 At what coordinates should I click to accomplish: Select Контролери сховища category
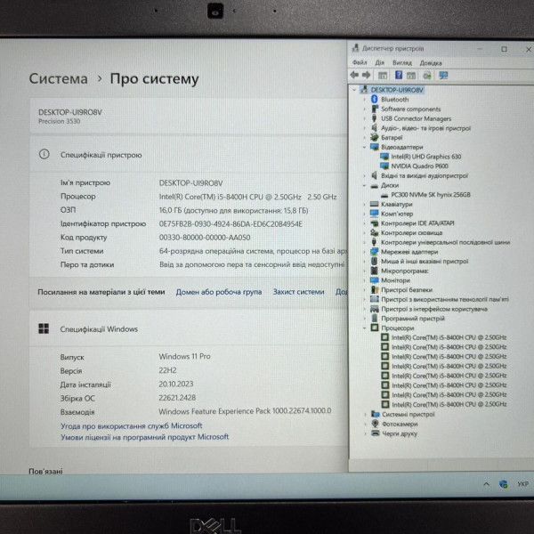click(x=411, y=233)
